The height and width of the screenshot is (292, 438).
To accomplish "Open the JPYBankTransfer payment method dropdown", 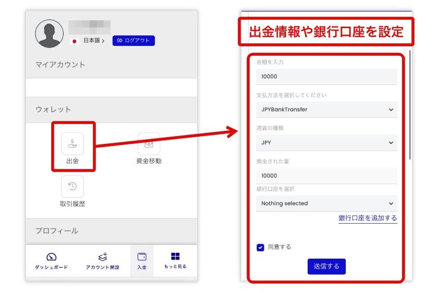I will (x=326, y=110).
